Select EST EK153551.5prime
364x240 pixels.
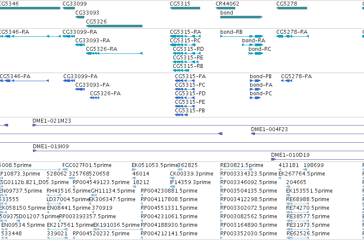click(x=309, y=191)
